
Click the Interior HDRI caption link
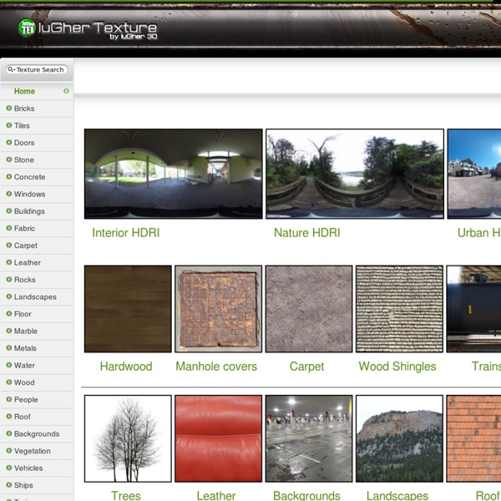pos(126,233)
